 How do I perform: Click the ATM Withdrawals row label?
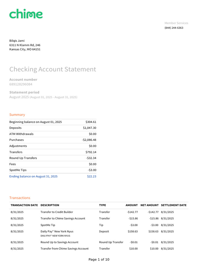point(21,134)
